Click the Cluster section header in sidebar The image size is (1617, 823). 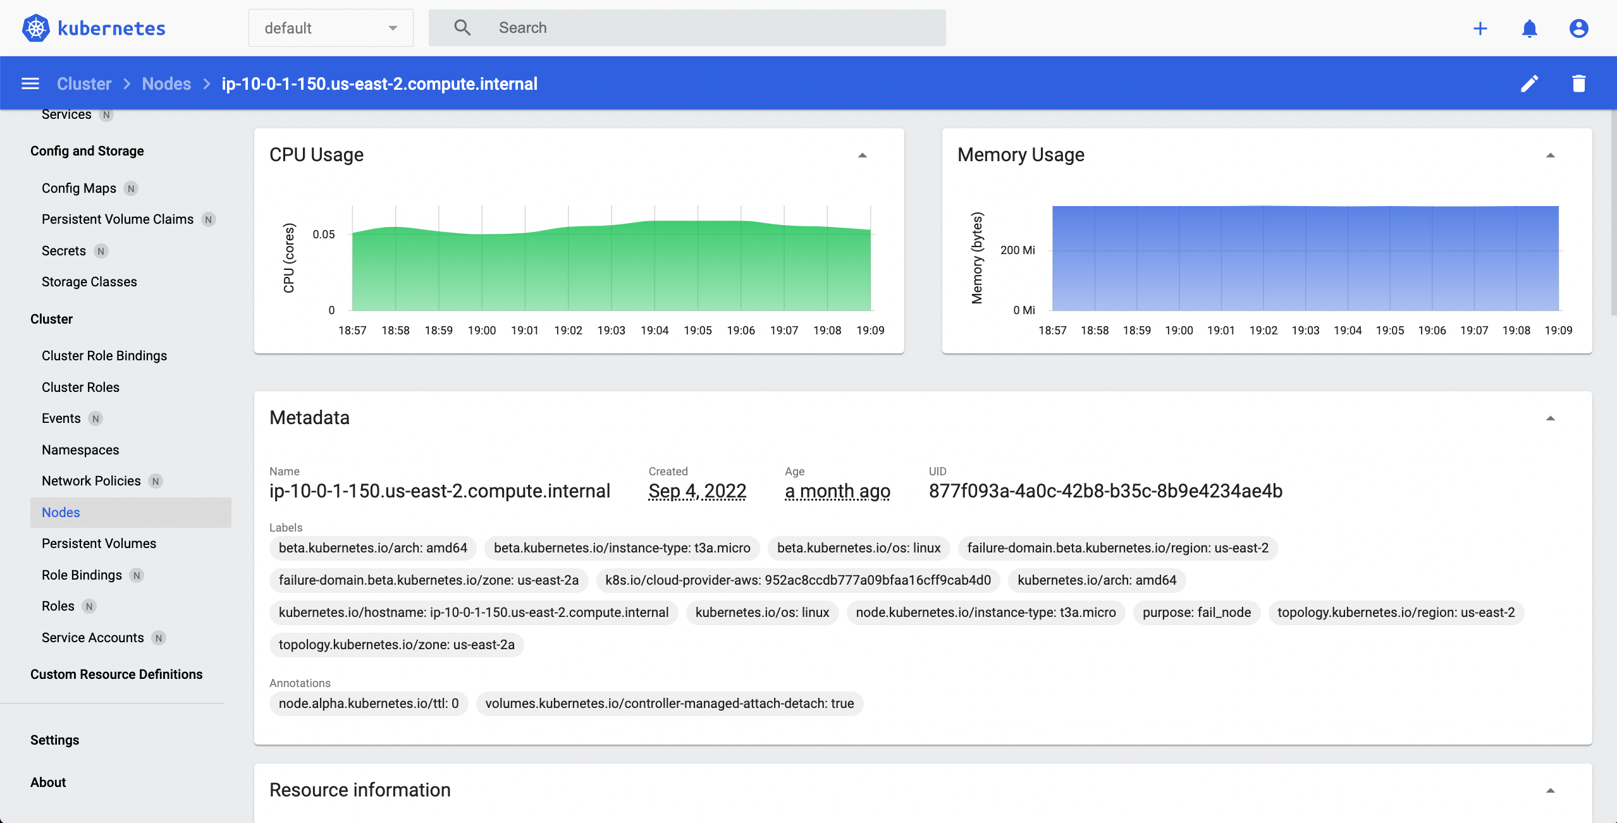point(51,319)
